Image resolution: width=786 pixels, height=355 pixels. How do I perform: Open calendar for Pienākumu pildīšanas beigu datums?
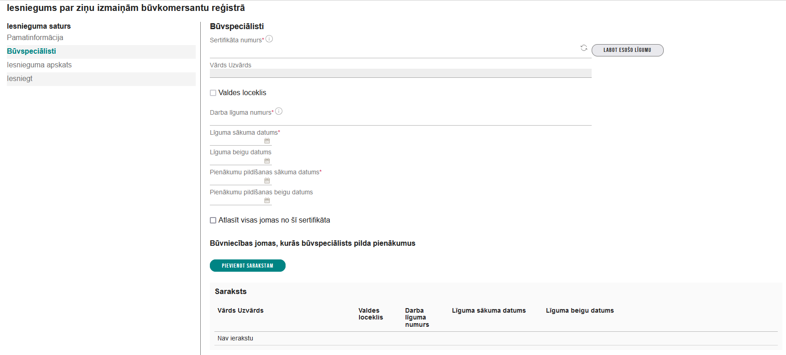point(267,201)
